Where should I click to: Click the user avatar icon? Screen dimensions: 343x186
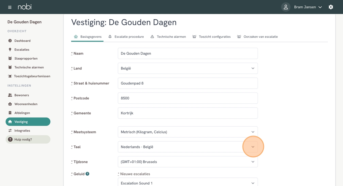(x=285, y=7)
